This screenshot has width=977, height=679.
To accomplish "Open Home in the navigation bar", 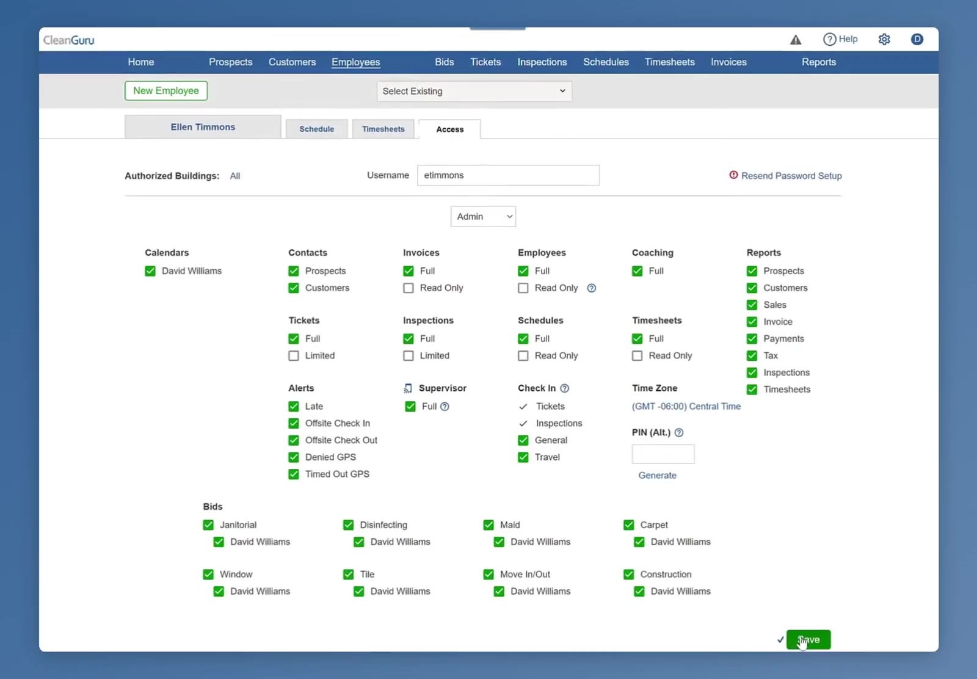I will (141, 62).
